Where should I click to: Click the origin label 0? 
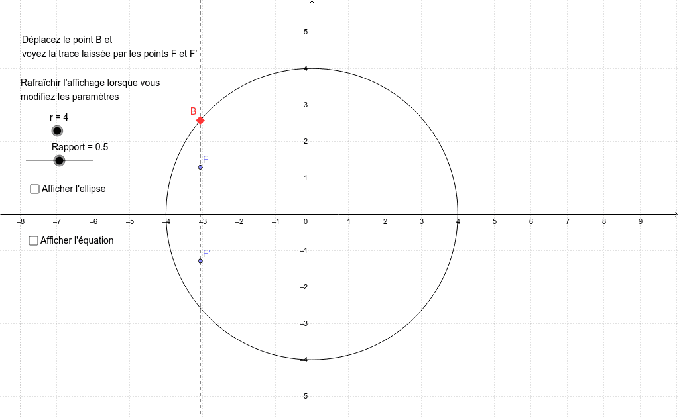pyautogui.click(x=306, y=221)
